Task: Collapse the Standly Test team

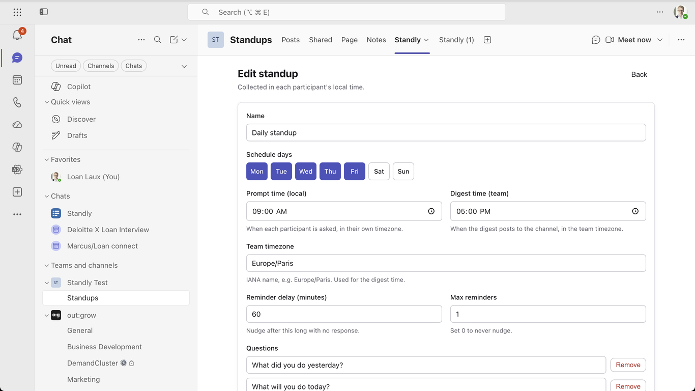Action: pos(47,283)
